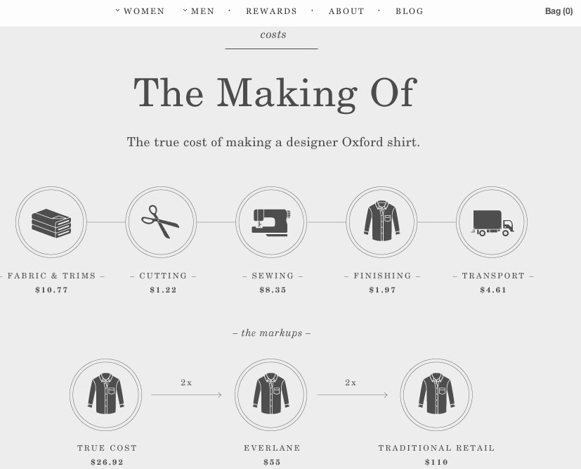Expand the Men dropdown chevron
Viewport: 581px width, 469px height.
point(185,11)
